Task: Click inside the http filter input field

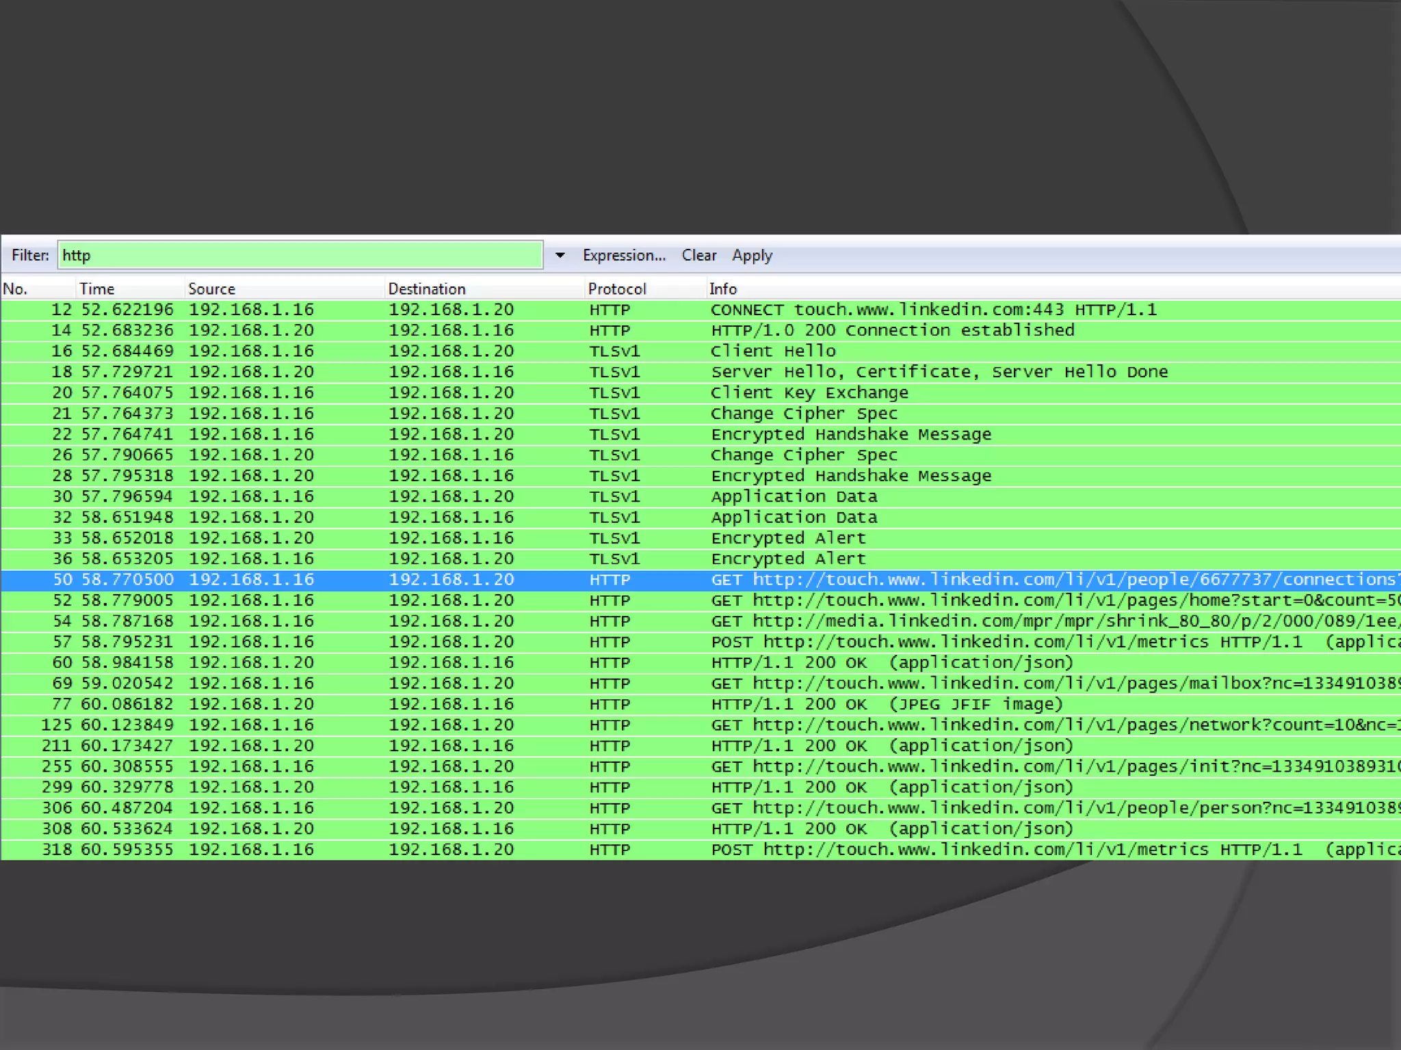Action: point(300,256)
